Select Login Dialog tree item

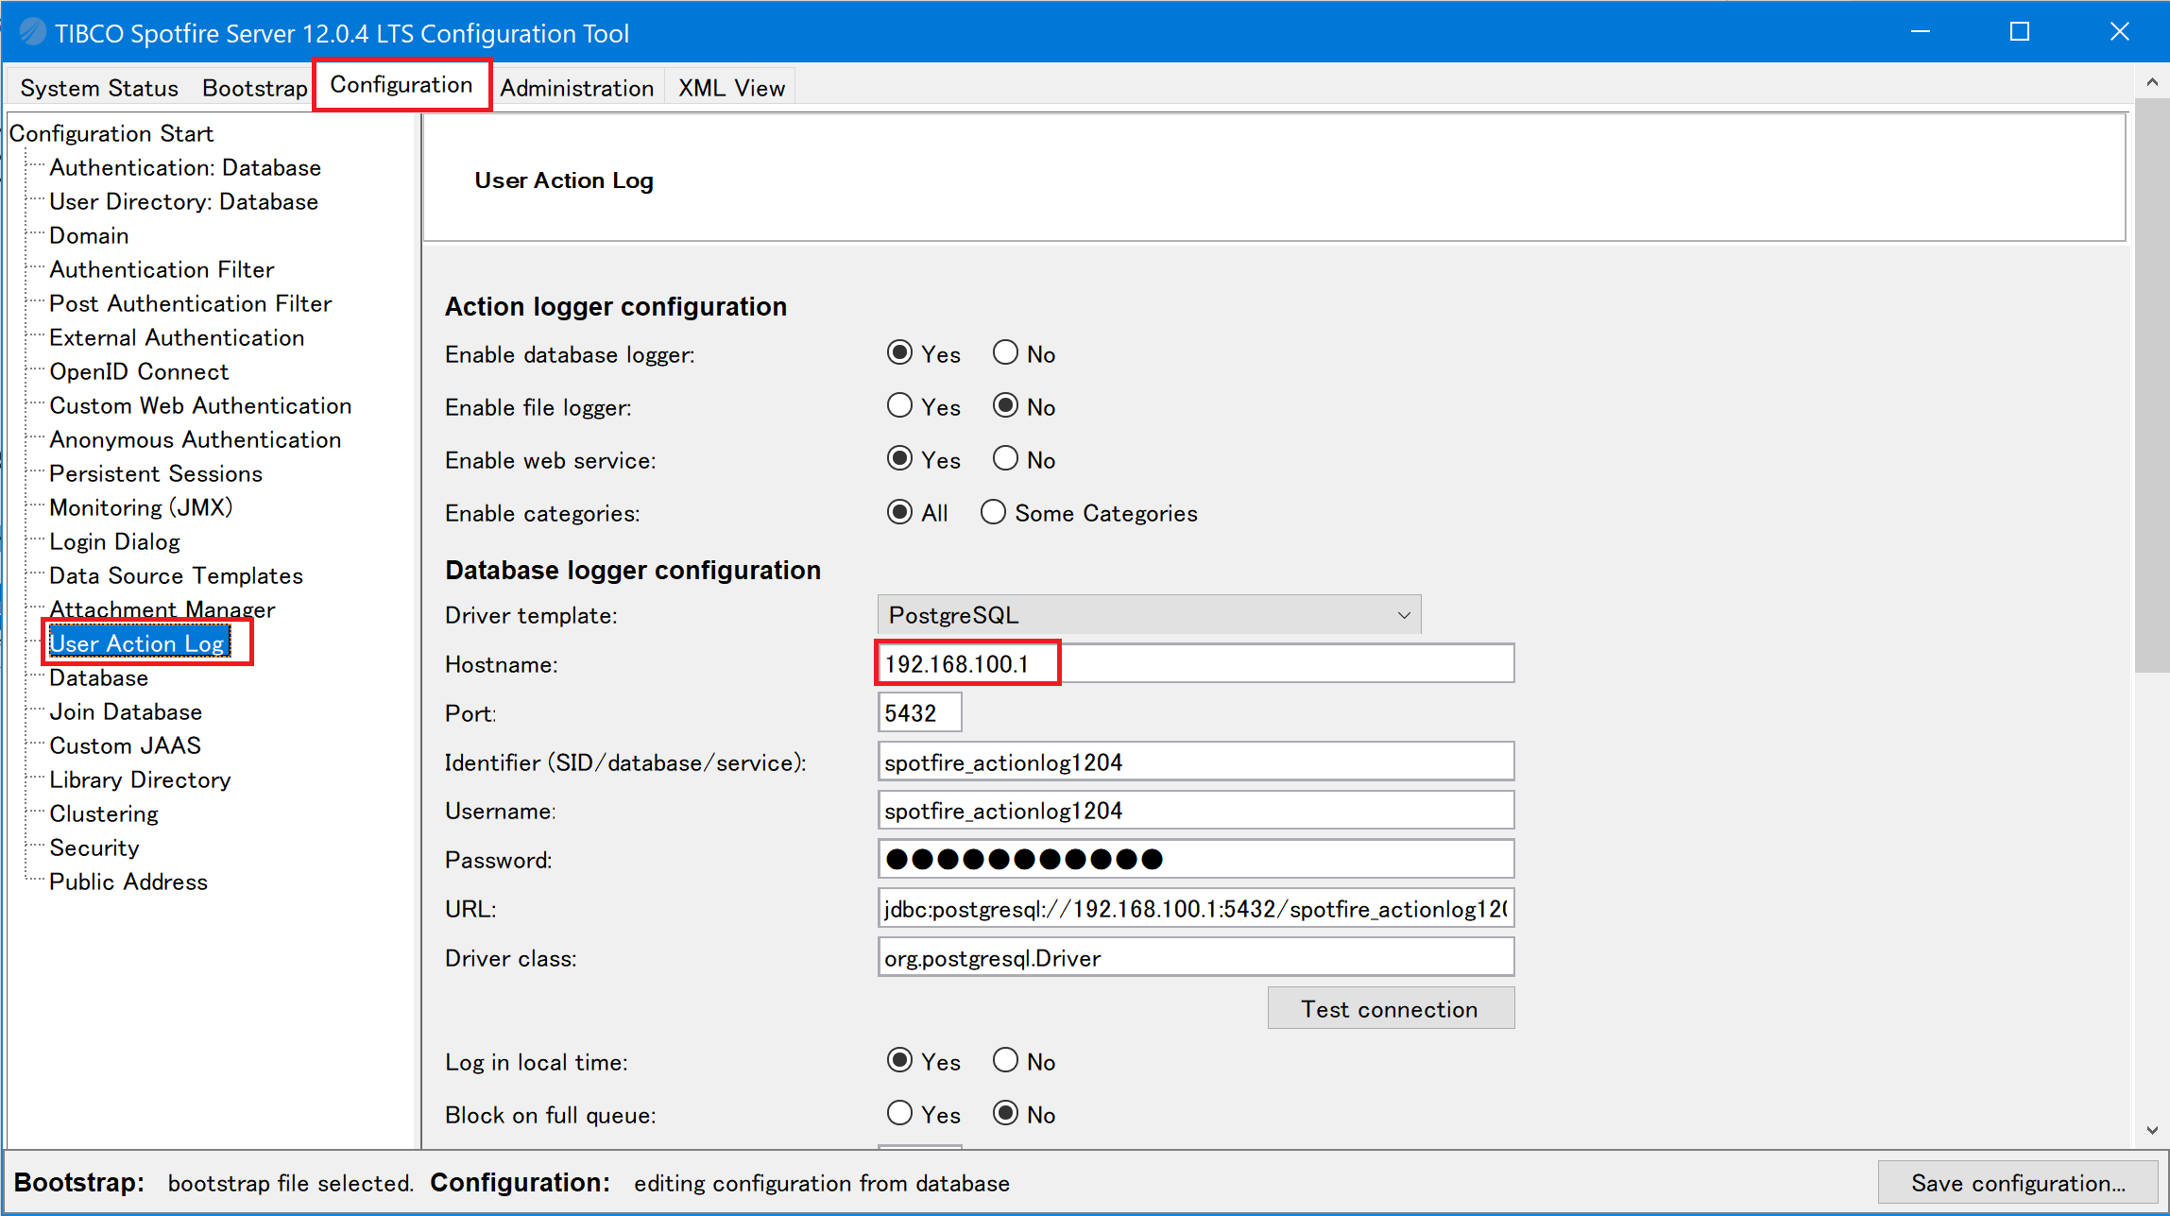tap(114, 541)
